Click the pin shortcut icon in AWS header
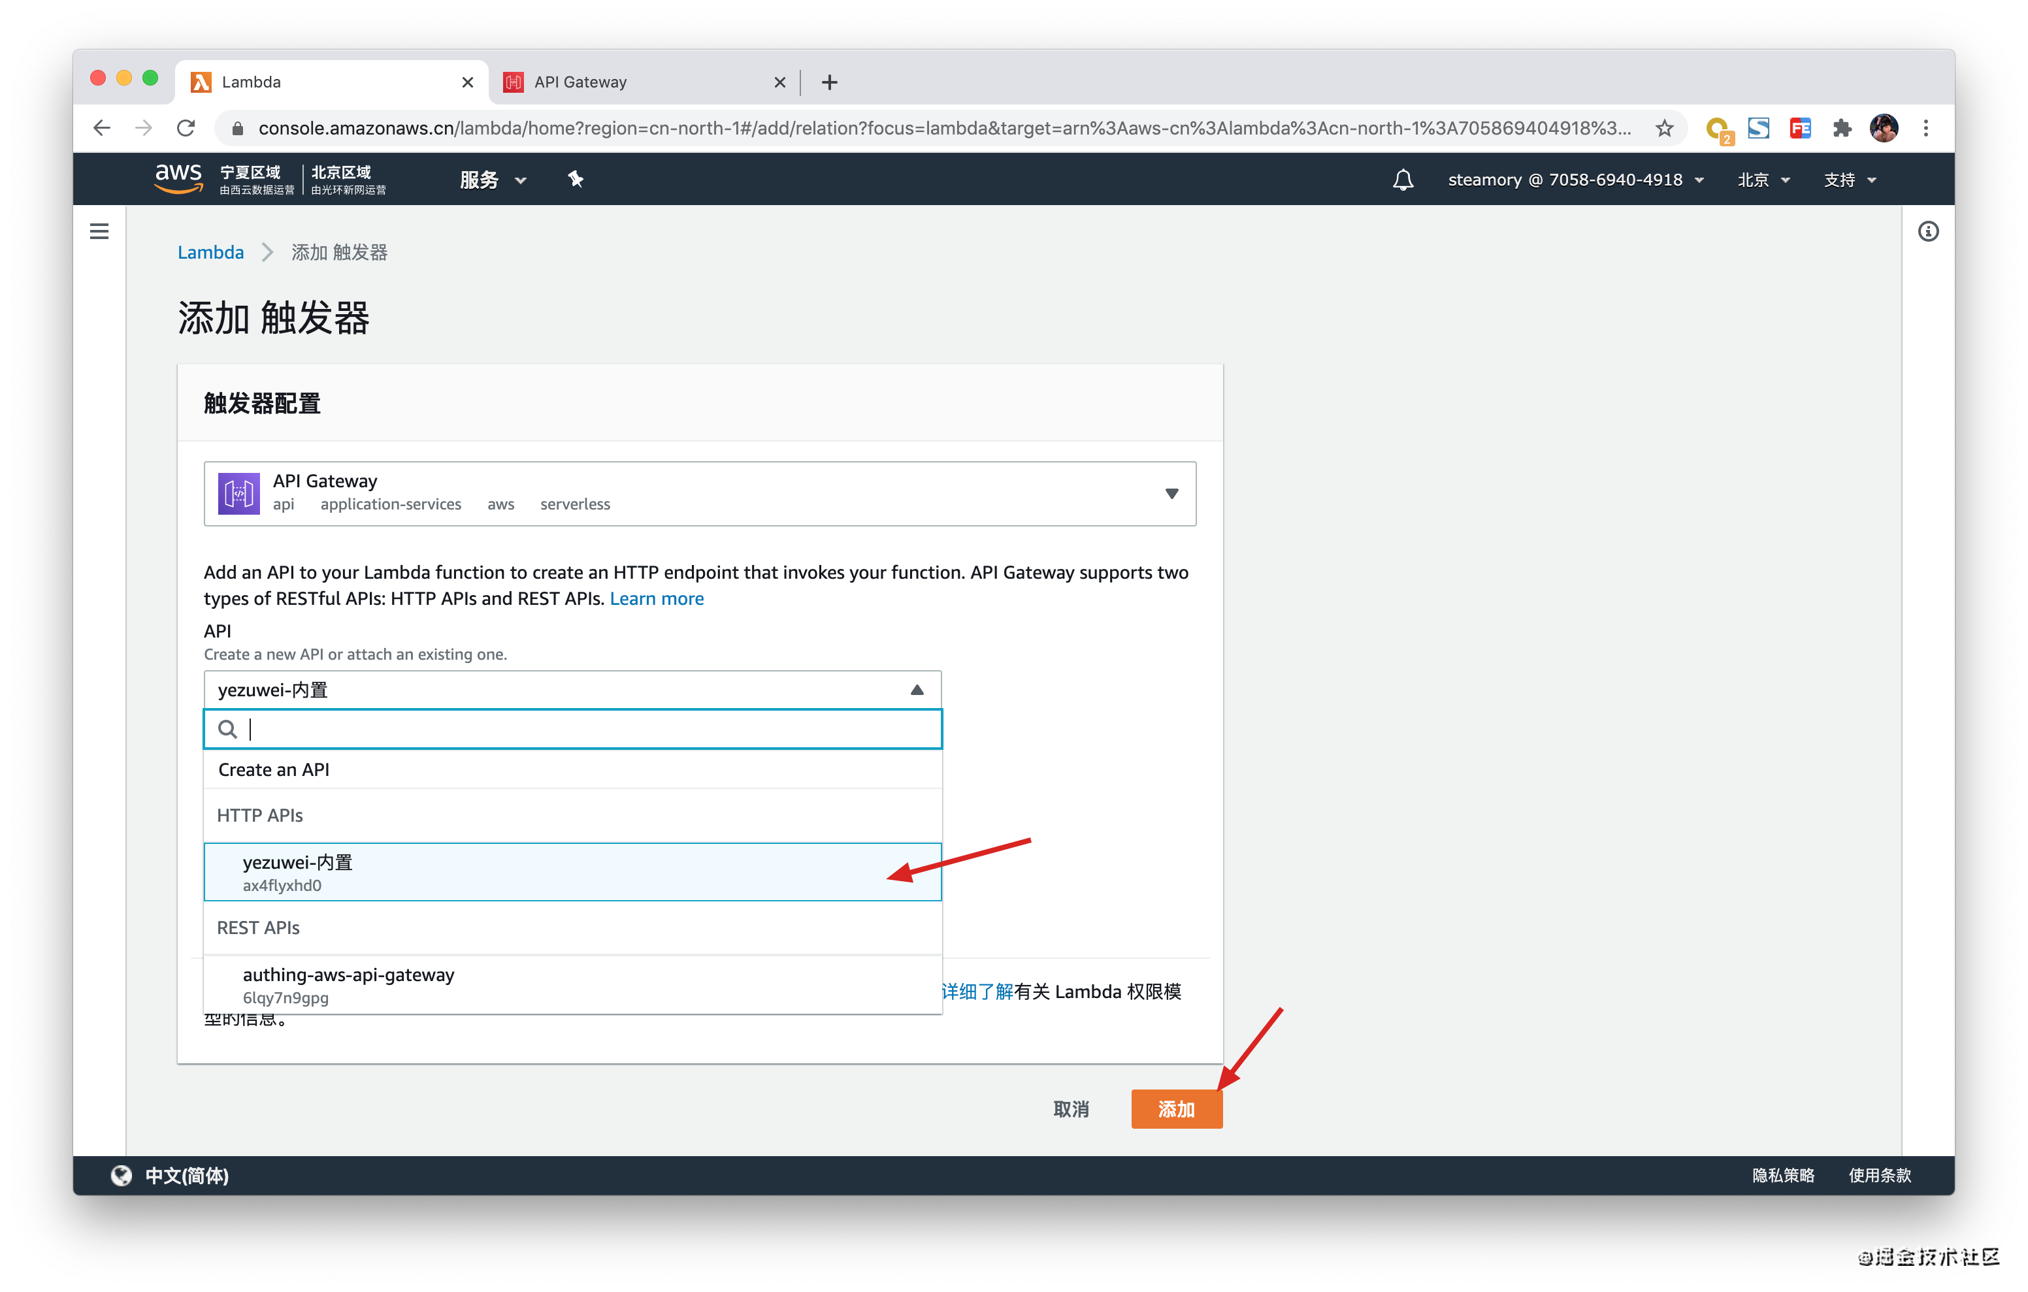Screen dimensions: 2028x1292 (576, 180)
